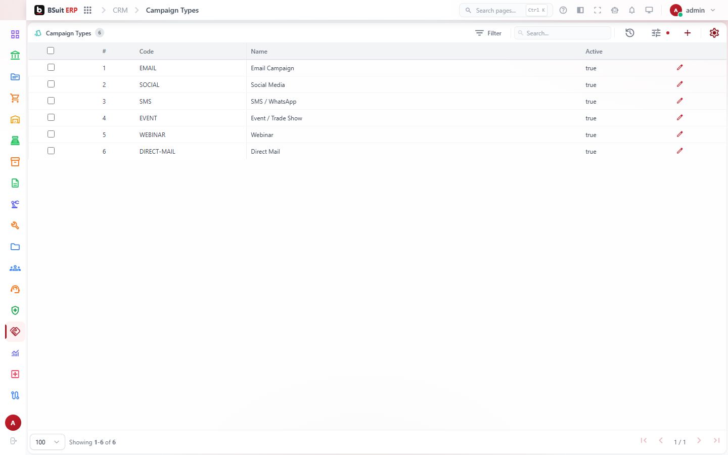
Task: Toggle fullscreen mode icon in top bar
Action: point(598,10)
